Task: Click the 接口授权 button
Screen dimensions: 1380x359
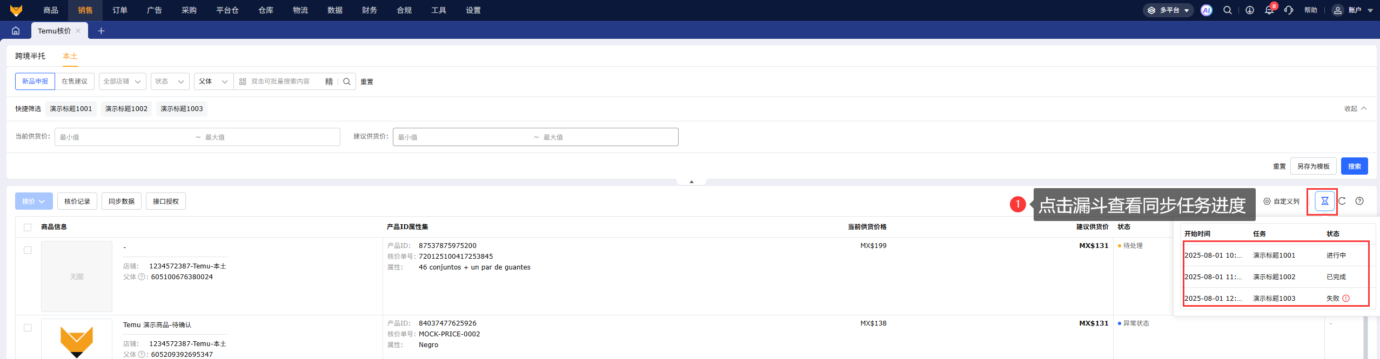Action: pyautogui.click(x=166, y=201)
